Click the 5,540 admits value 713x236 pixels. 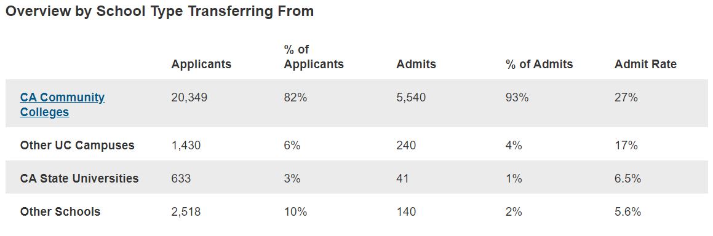[411, 97]
